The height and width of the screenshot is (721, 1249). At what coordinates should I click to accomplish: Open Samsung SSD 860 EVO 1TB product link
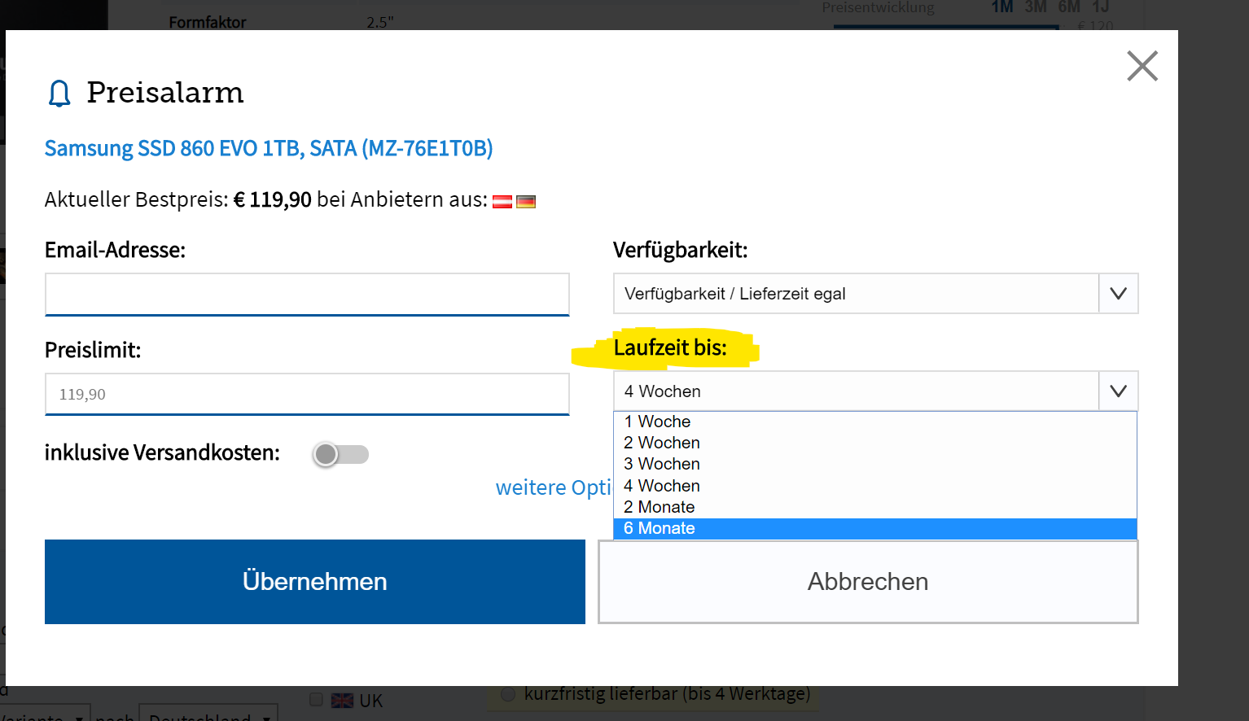tap(269, 148)
